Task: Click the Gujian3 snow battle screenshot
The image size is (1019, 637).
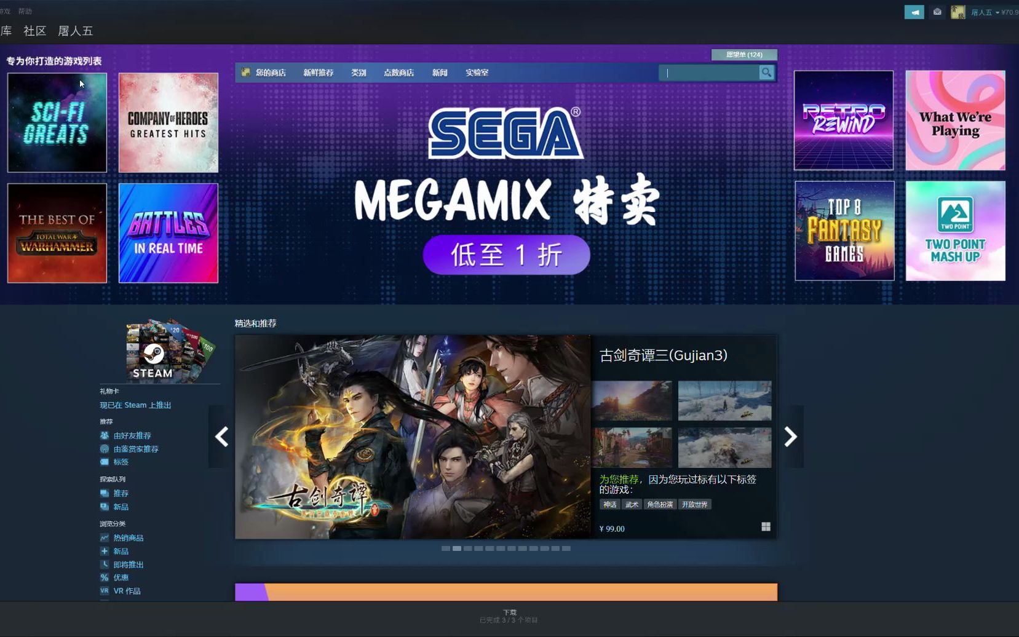Action: 724,448
